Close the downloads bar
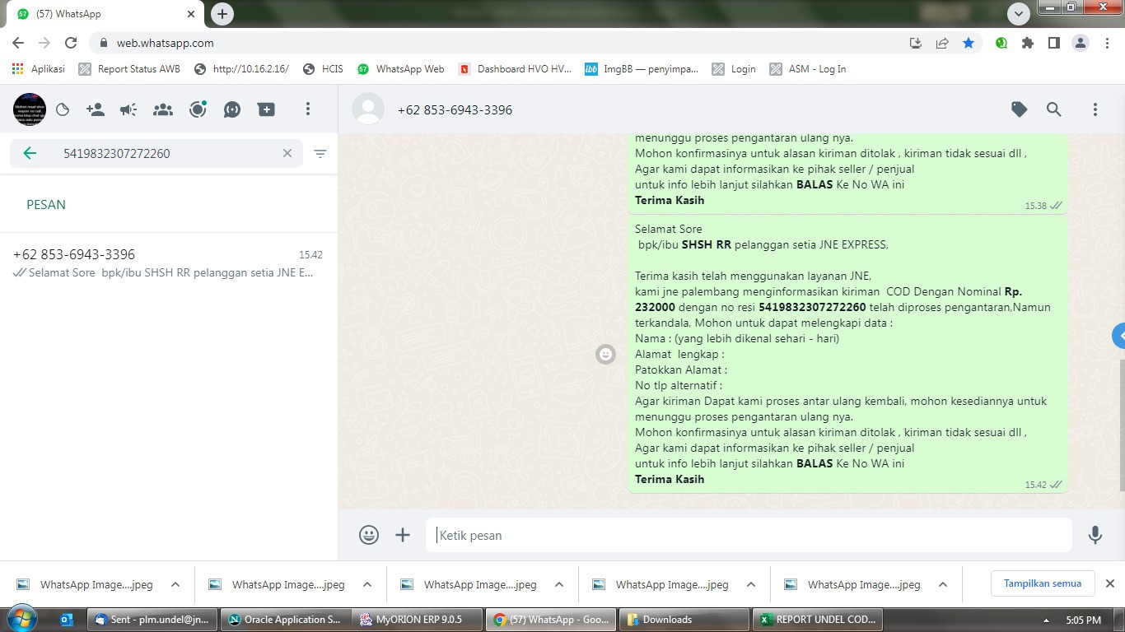 [1110, 583]
